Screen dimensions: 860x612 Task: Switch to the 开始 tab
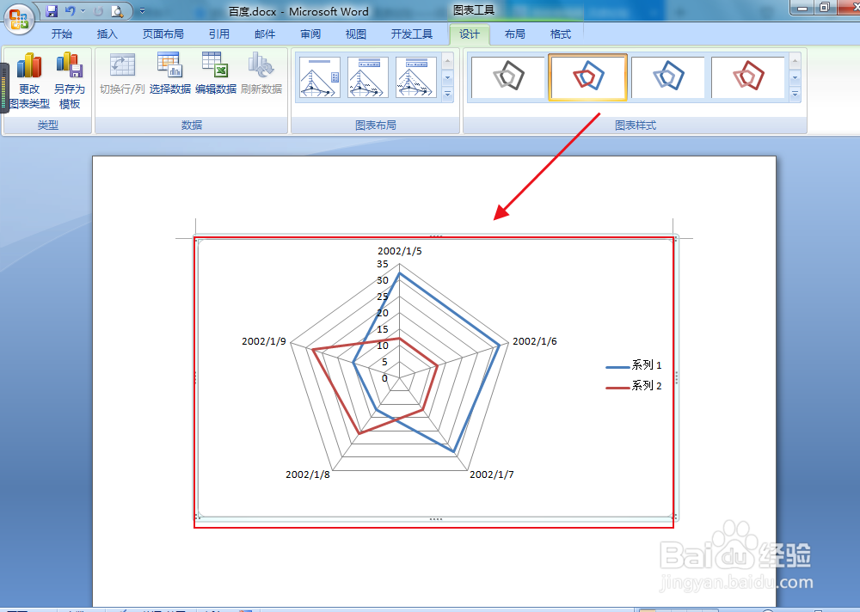(62, 34)
